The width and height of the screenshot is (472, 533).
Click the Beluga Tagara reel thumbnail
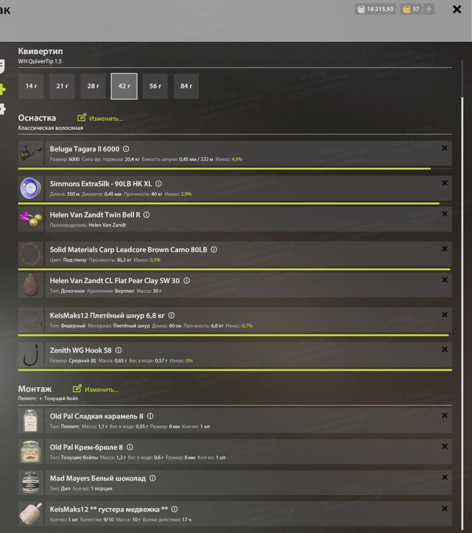31,154
